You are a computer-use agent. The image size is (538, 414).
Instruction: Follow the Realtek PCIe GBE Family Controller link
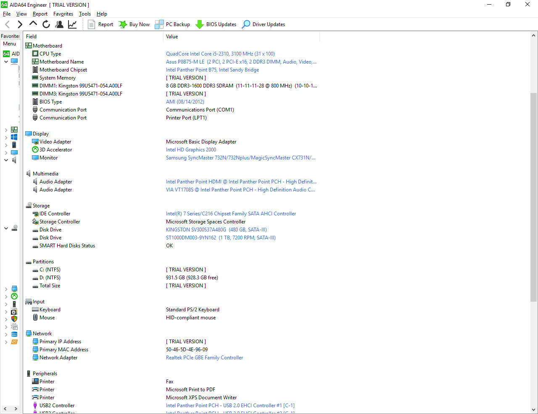tap(204, 358)
